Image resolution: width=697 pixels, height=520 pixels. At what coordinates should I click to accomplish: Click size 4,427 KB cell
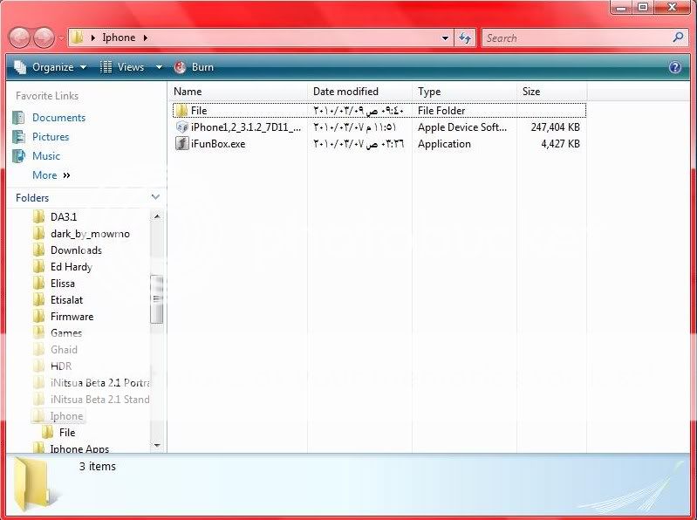pyautogui.click(x=561, y=144)
